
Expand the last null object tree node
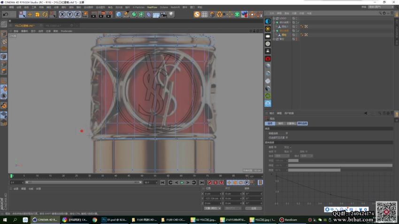pos(274,39)
